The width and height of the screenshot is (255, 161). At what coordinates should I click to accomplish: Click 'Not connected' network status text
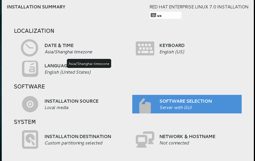tap(174, 143)
